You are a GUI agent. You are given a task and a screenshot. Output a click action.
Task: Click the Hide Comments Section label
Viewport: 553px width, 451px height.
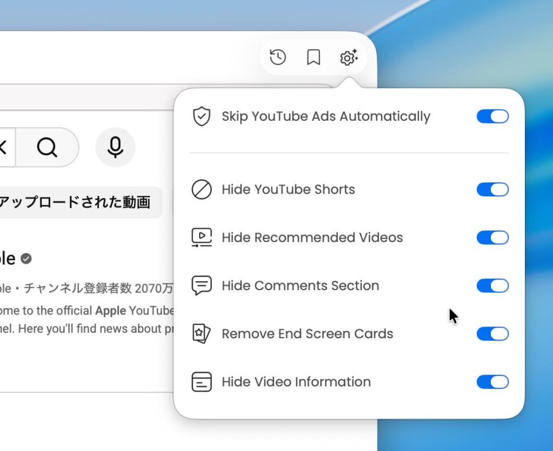pos(300,286)
